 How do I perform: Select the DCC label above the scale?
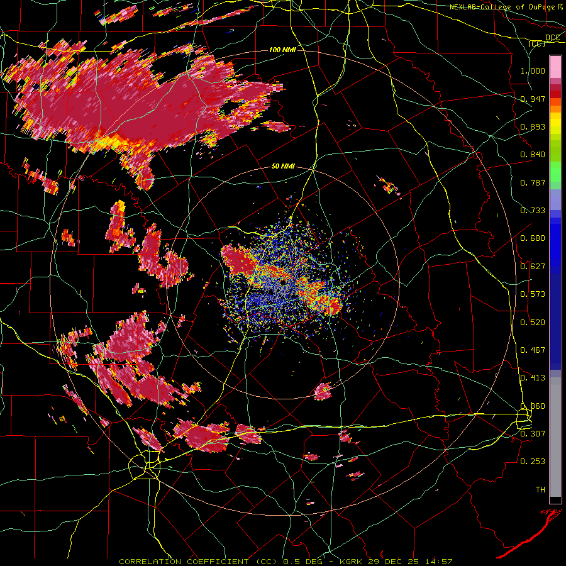tap(552, 38)
